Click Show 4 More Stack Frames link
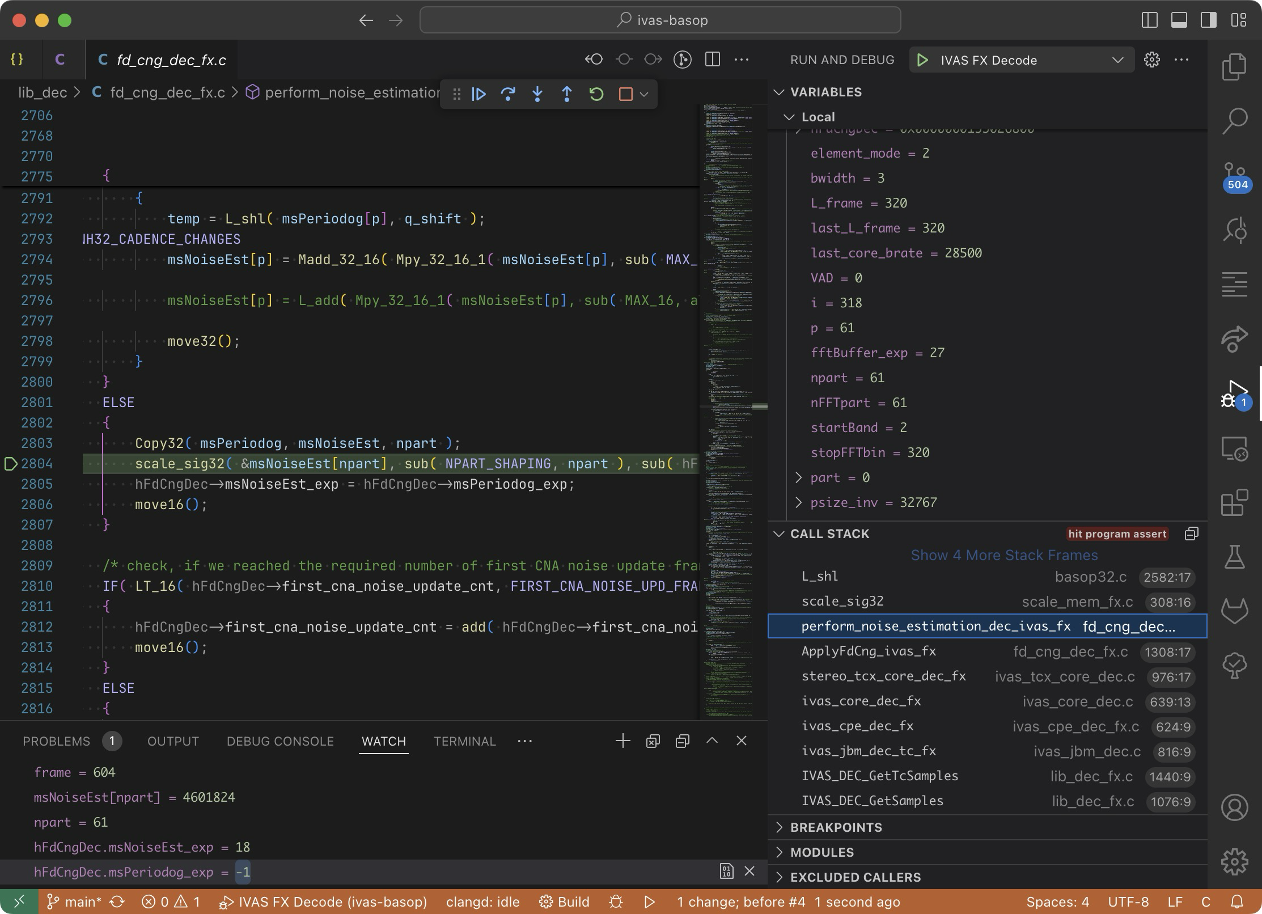 1004,555
